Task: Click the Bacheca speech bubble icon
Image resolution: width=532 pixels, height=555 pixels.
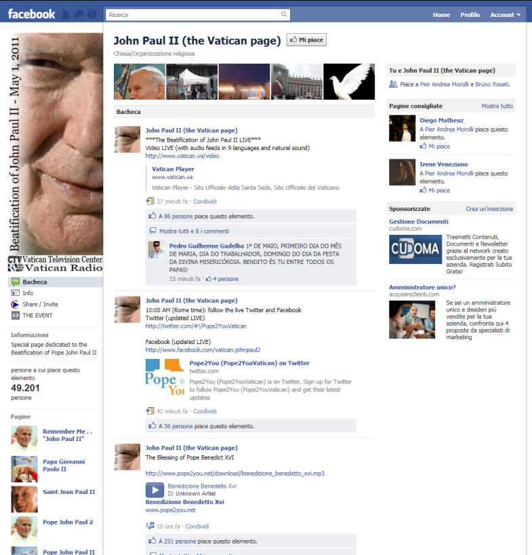Action: point(15,282)
